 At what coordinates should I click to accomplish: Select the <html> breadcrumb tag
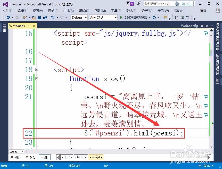[67, 157]
